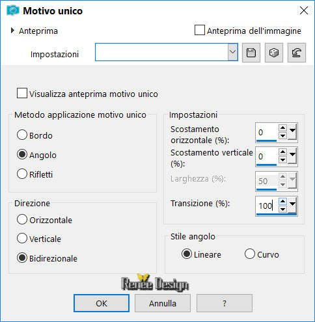Choose Curvo corner style
315x322 pixels.
tap(250, 254)
